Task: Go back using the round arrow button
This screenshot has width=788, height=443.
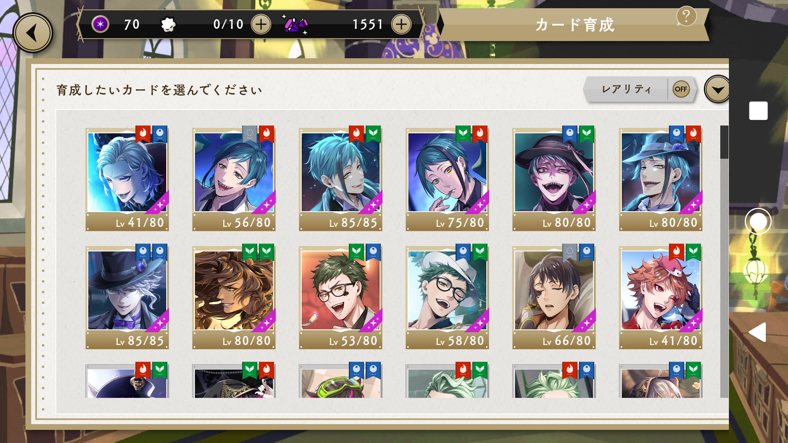Action: pyautogui.click(x=33, y=33)
